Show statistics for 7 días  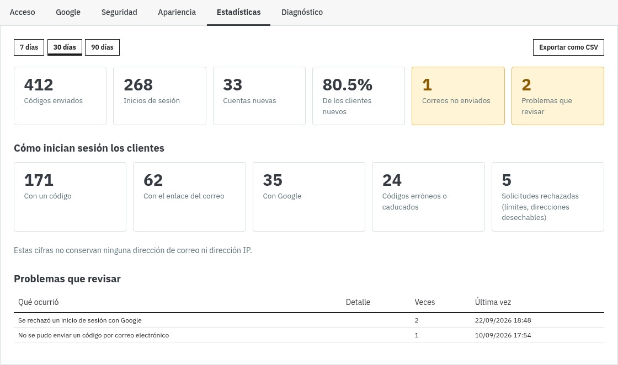click(x=29, y=47)
